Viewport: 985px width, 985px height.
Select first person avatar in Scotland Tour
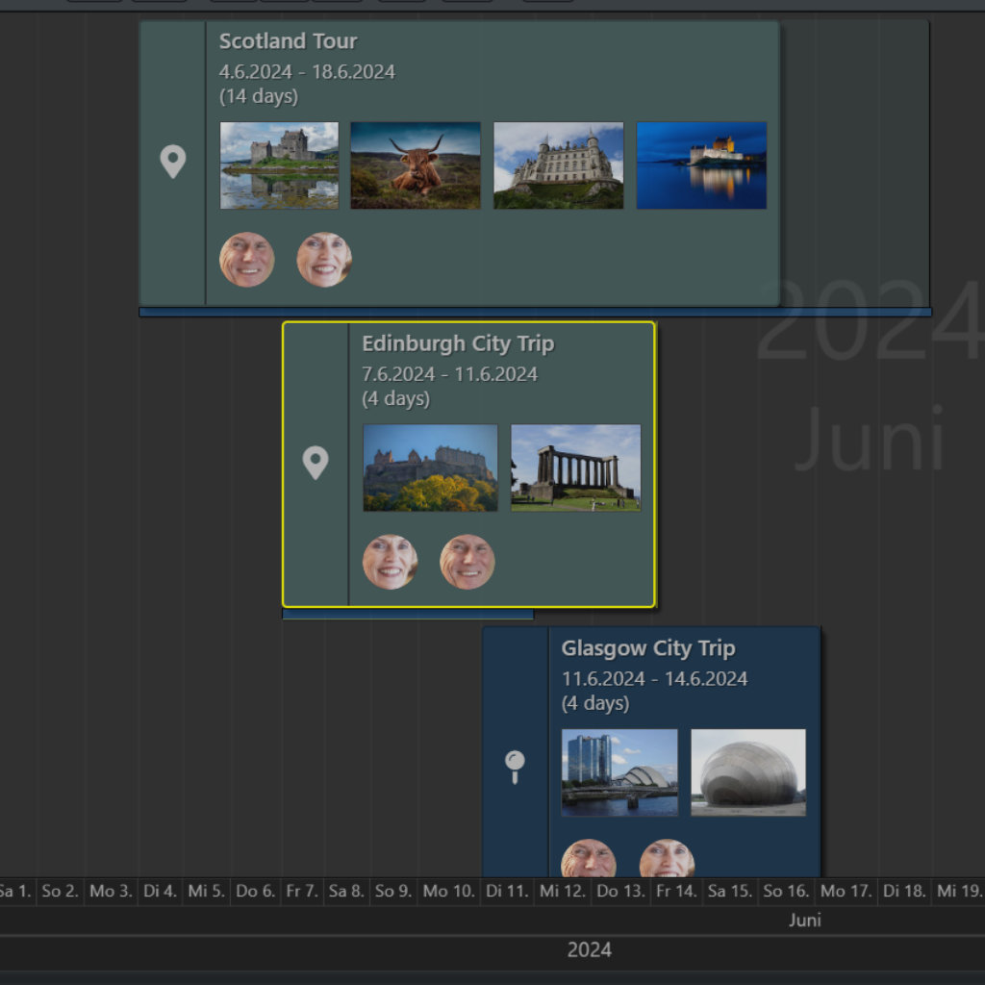pos(247,260)
